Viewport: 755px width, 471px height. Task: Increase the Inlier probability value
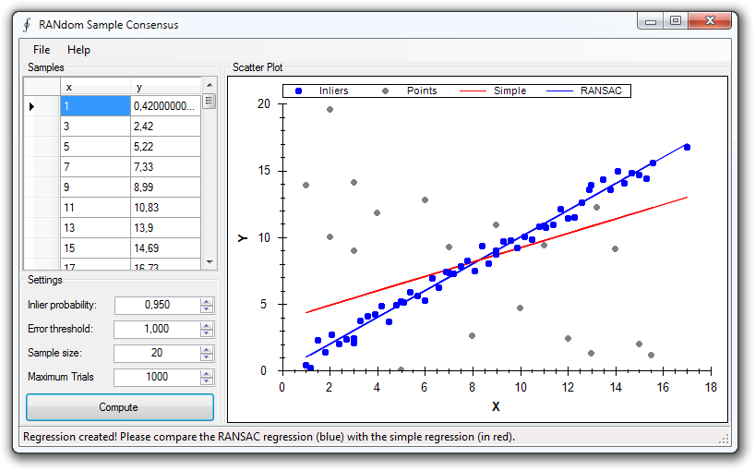point(207,301)
